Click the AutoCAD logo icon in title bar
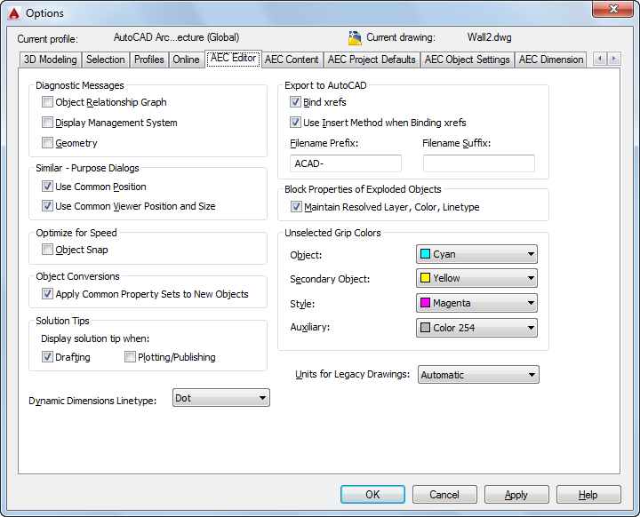Image resolution: width=640 pixels, height=517 pixels. (14, 13)
